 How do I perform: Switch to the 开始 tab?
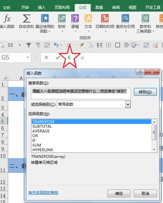point(25,8)
